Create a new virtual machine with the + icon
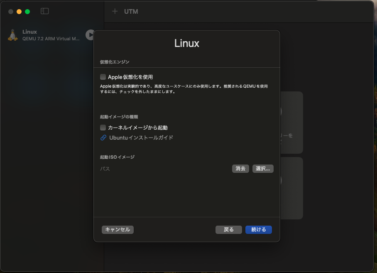Viewport: 377px width, 273px height. click(x=115, y=11)
